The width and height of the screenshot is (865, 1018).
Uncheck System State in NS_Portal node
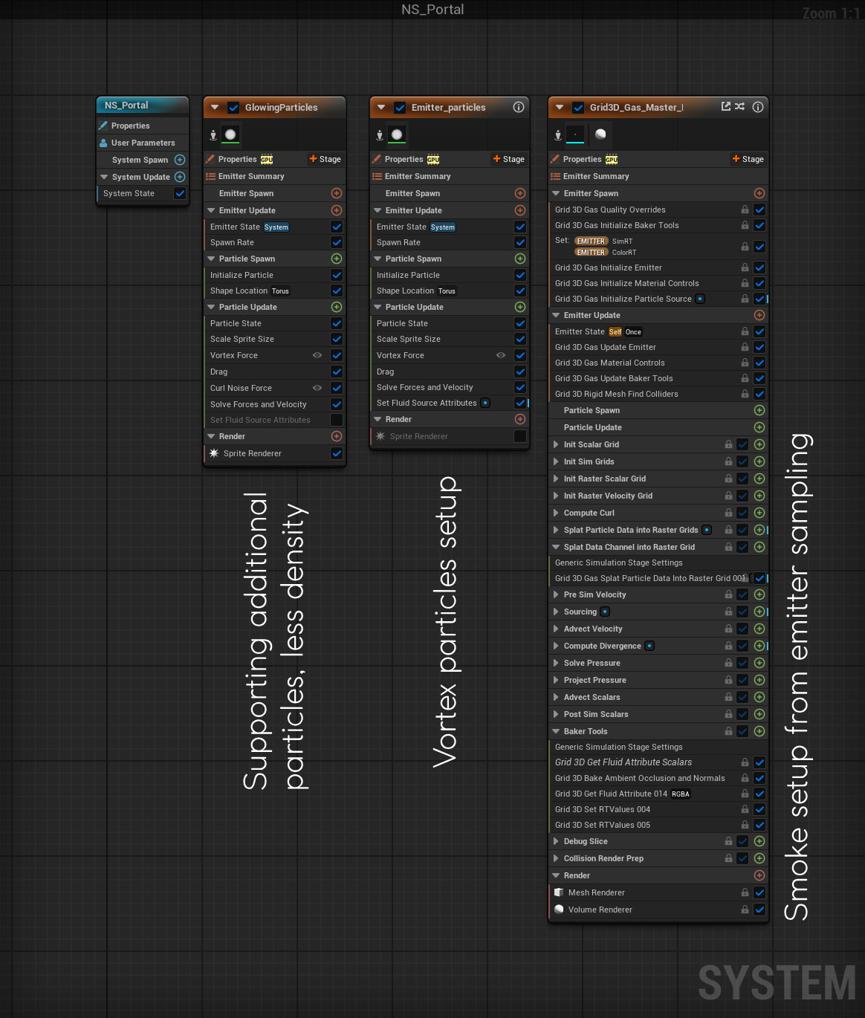tap(180, 193)
